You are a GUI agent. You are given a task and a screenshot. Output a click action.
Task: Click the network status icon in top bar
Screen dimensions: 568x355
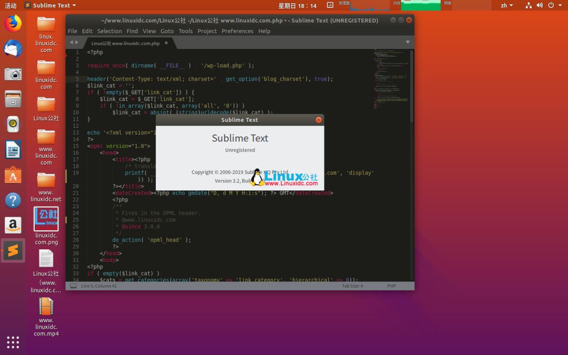click(x=529, y=5)
